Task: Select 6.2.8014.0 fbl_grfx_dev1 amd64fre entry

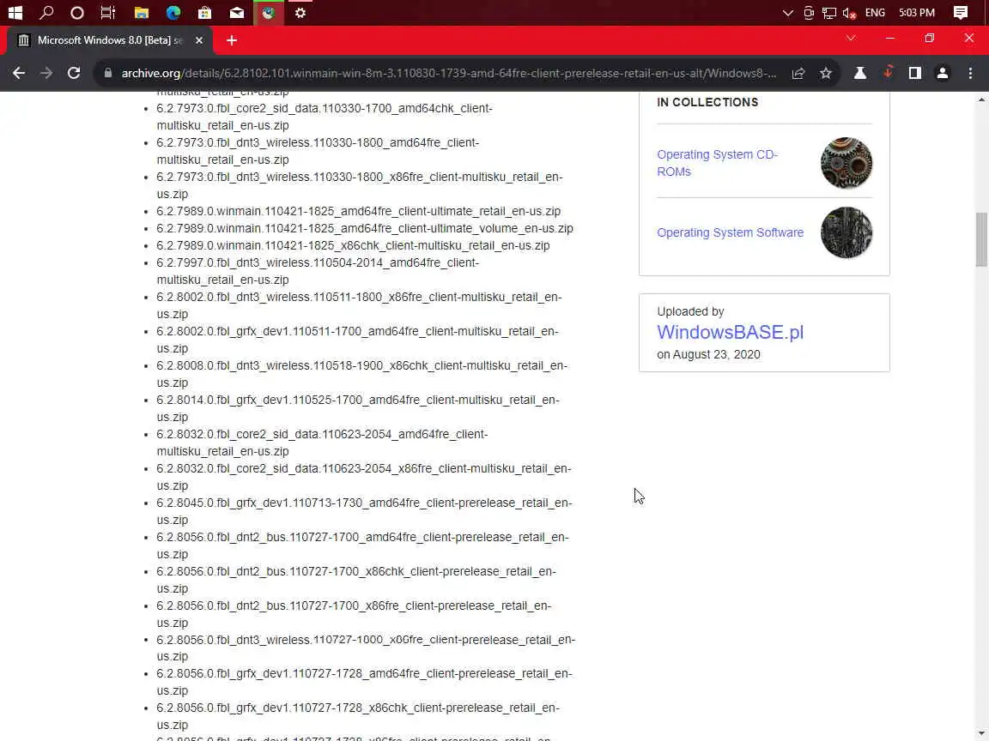Action: tap(358, 408)
